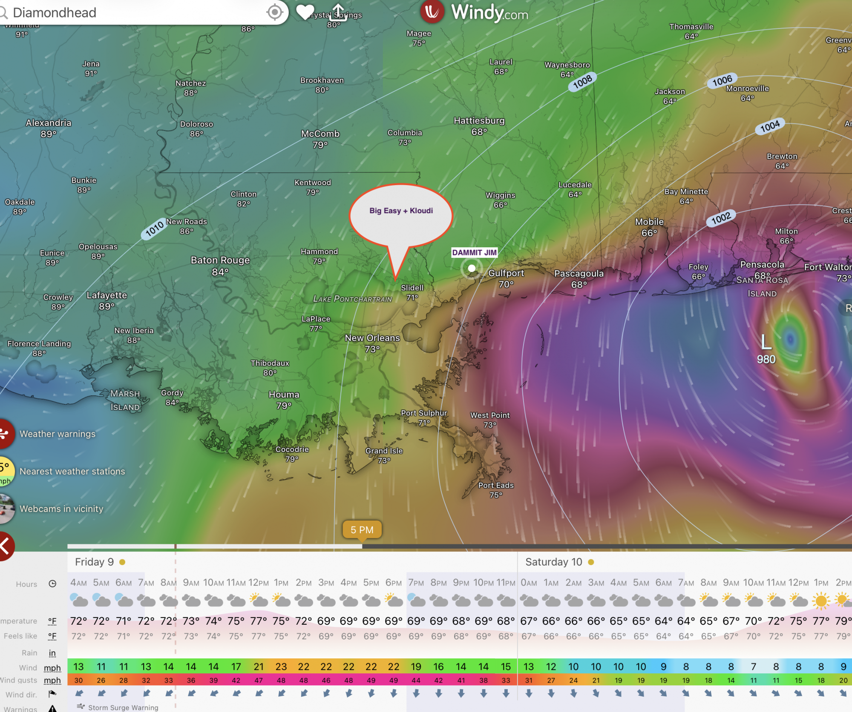
Task: Click the 1010 isobar label
Action: [x=155, y=229]
